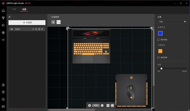The image size is (190, 111).
Task: Open the diamond Light Studio sidebar icon
Action: click(x=3, y=40)
